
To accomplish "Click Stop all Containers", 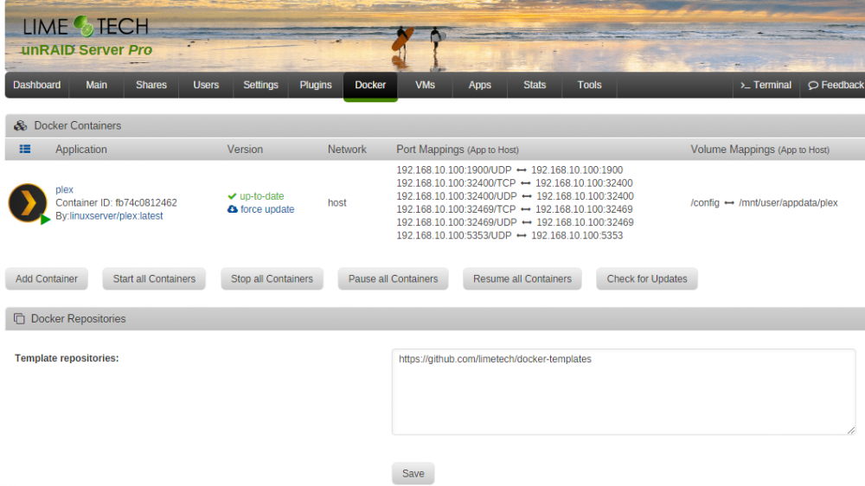I will pyautogui.click(x=272, y=278).
